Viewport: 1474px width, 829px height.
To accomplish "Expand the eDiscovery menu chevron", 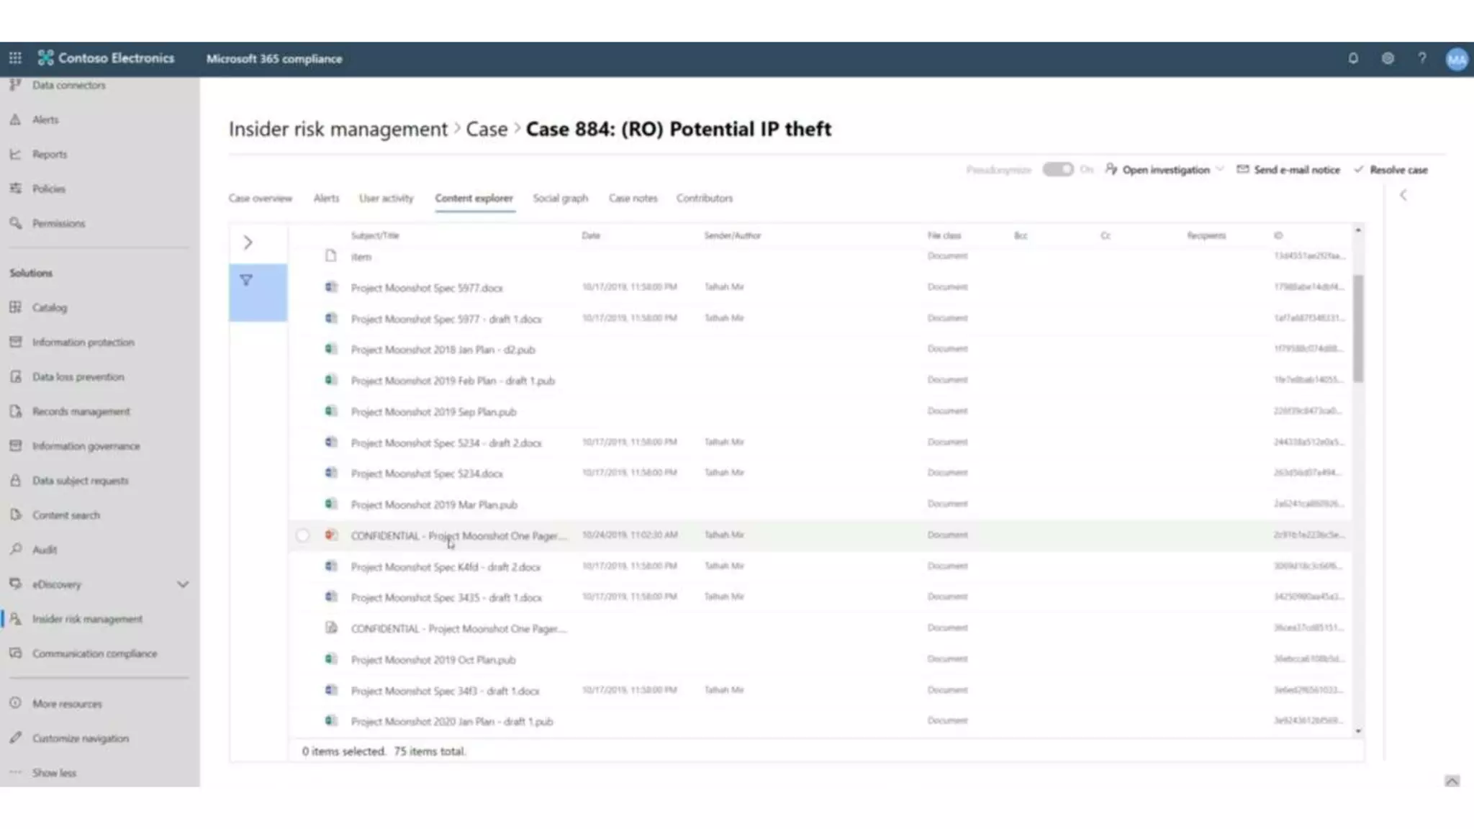I will point(183,584).
